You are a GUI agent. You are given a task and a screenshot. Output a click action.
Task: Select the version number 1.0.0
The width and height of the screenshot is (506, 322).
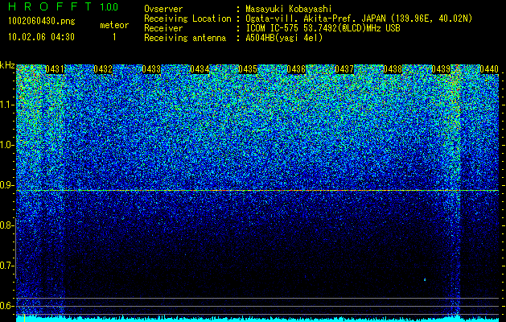[x=109, y=6]
